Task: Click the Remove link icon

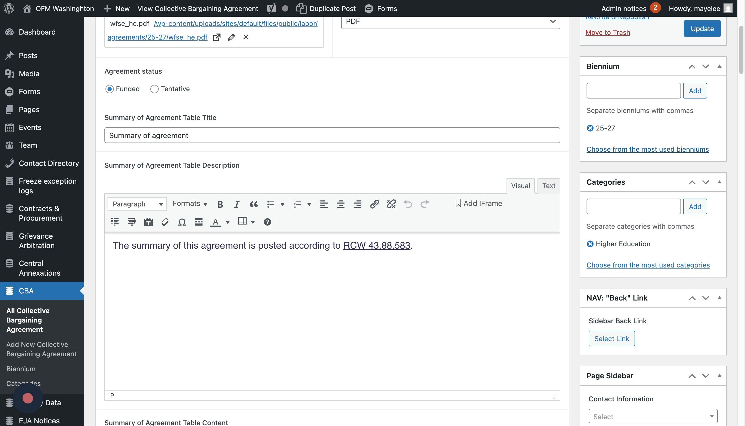Action: pyautogui.click(x=391, y=204)
